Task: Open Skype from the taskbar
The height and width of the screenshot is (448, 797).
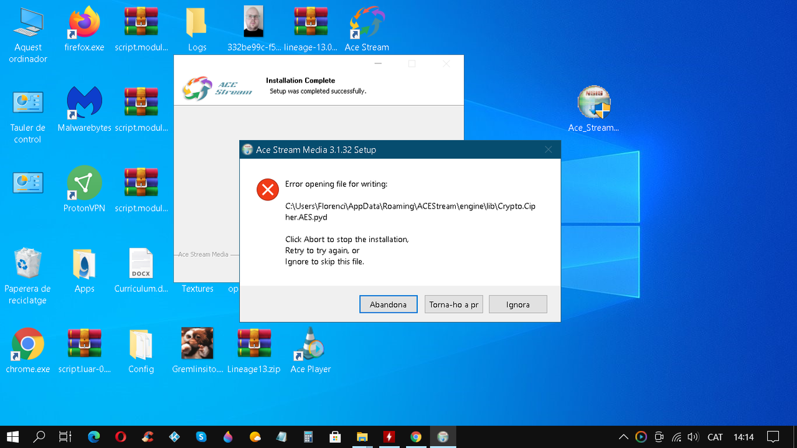Action: click(201, 437)
